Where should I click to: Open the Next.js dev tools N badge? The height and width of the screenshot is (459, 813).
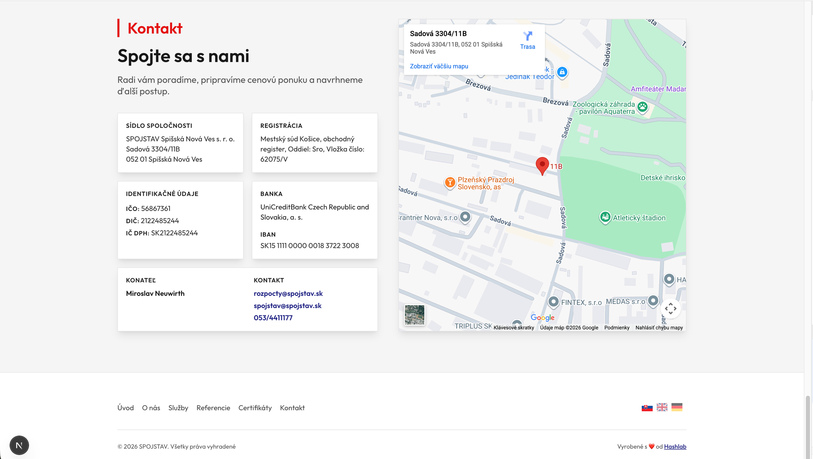point(19,445)
